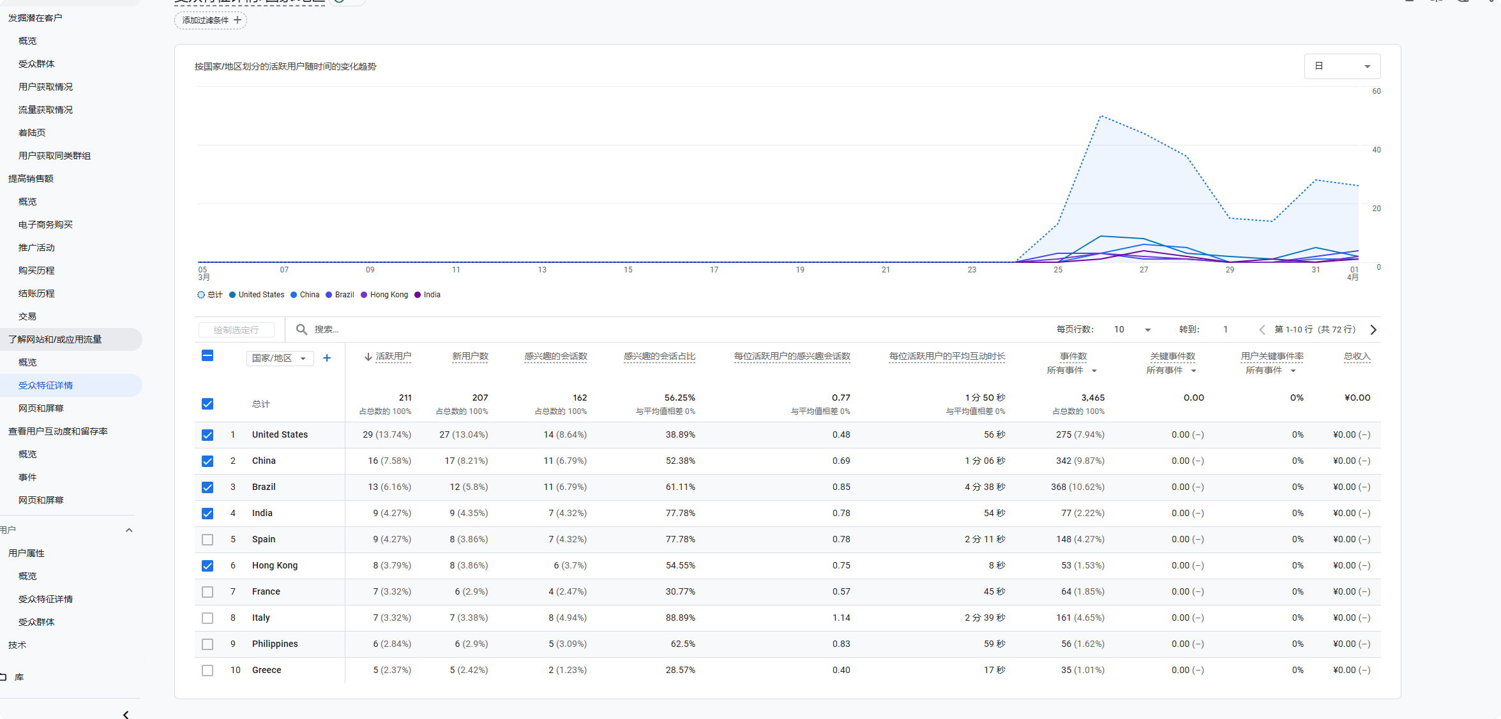The width and height of the screenshot is (1501, 719).
Task: Click the sort arrow on 活跃用户 column
Action: [368, 357]
